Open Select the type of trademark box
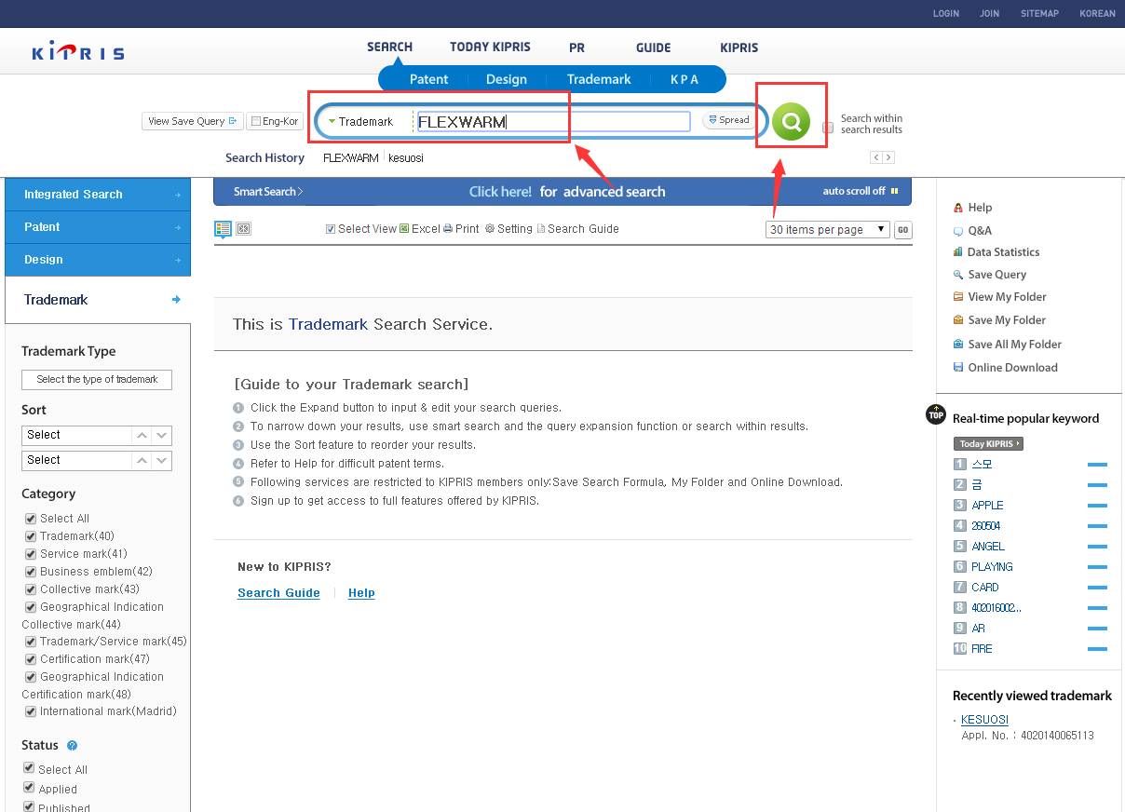1125x812 pixels. pos(97,380)
